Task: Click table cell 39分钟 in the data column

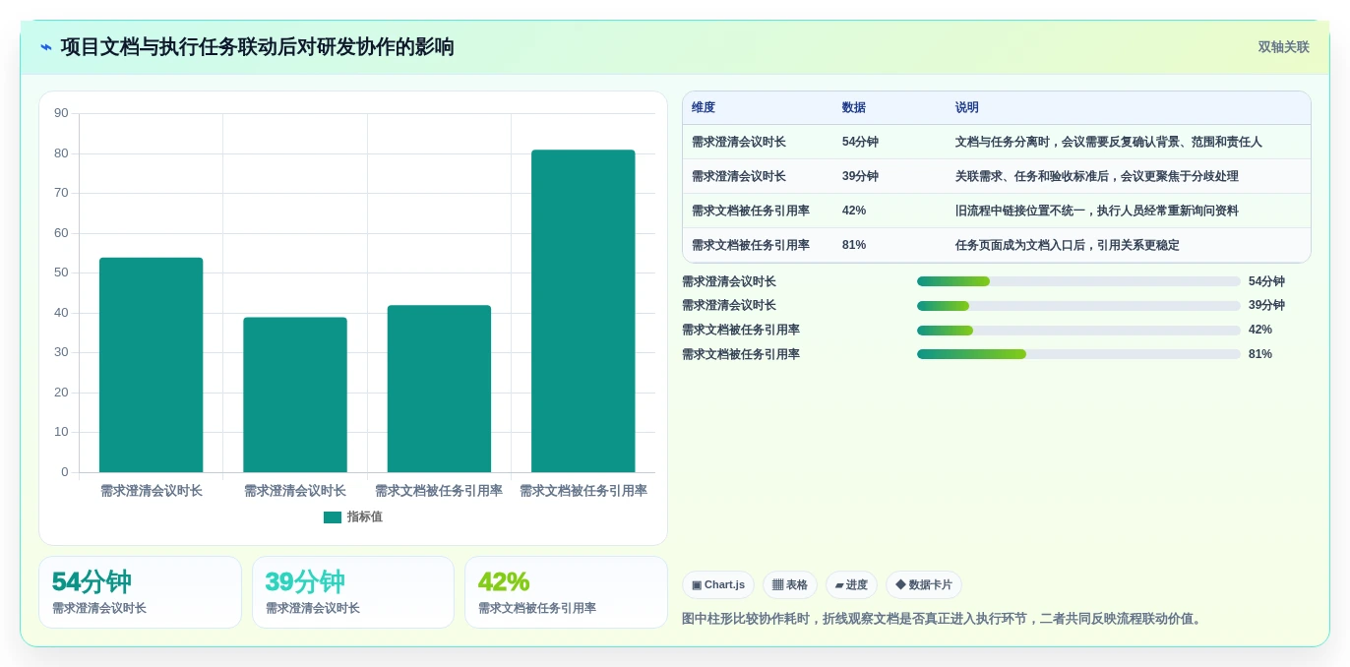Action: coord(860,176)
